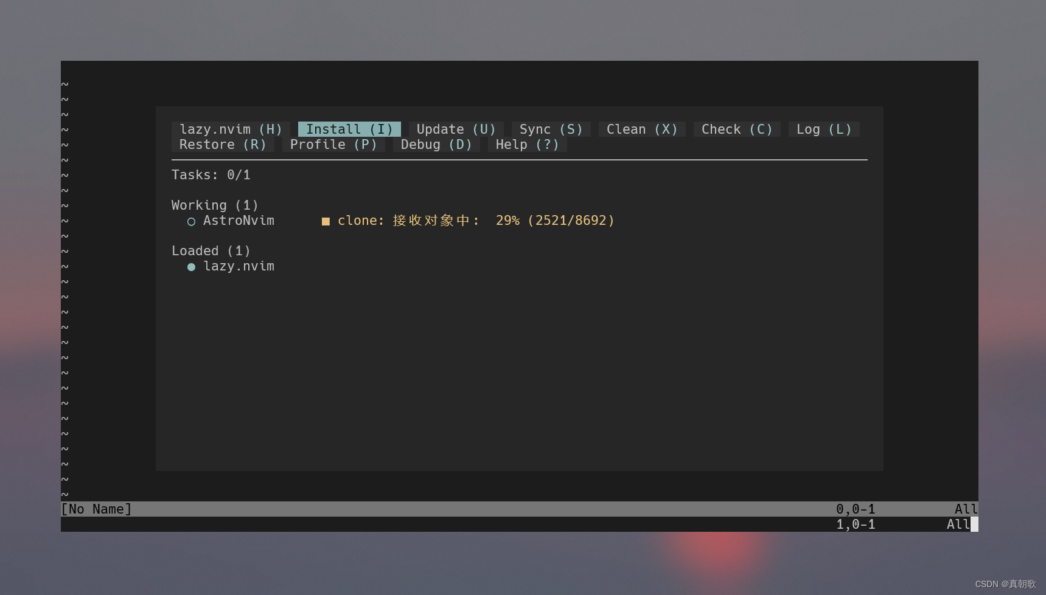This screenshot has width=1046, height=595.
Task: Open the Debug (D) view
Action: point(436,145)
